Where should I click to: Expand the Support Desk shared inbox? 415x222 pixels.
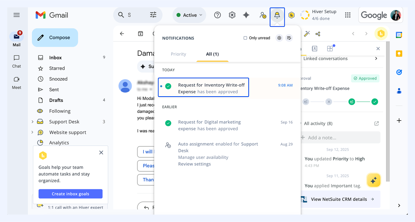(x=32, y=122)
